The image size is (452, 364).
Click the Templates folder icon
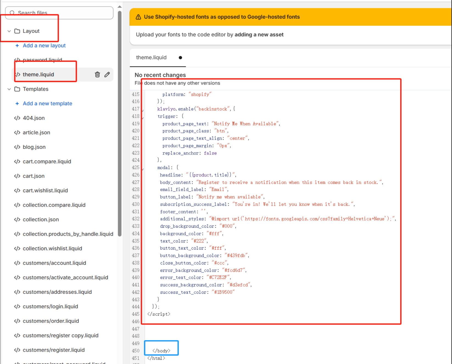pos(17,89)
